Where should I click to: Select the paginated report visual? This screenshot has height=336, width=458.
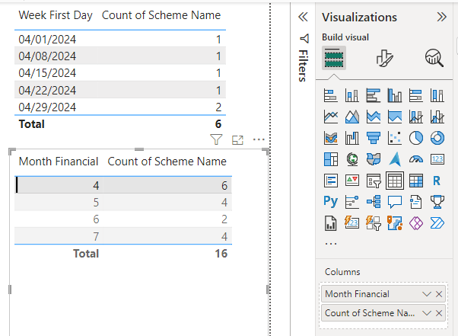pyautogui.click(x=331, y=223)
